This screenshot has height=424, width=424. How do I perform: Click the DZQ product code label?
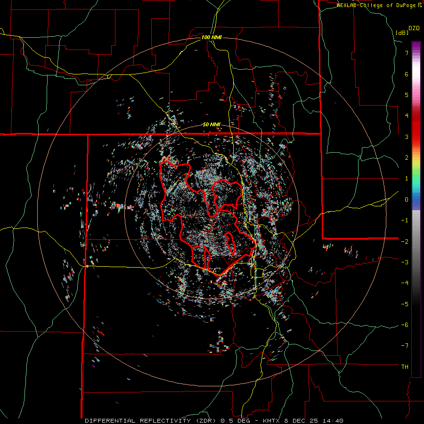pyautogui.click(x=414, y=28)
